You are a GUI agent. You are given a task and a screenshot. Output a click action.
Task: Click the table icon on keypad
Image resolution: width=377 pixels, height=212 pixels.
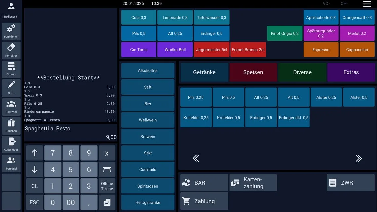tap(107, 169)
